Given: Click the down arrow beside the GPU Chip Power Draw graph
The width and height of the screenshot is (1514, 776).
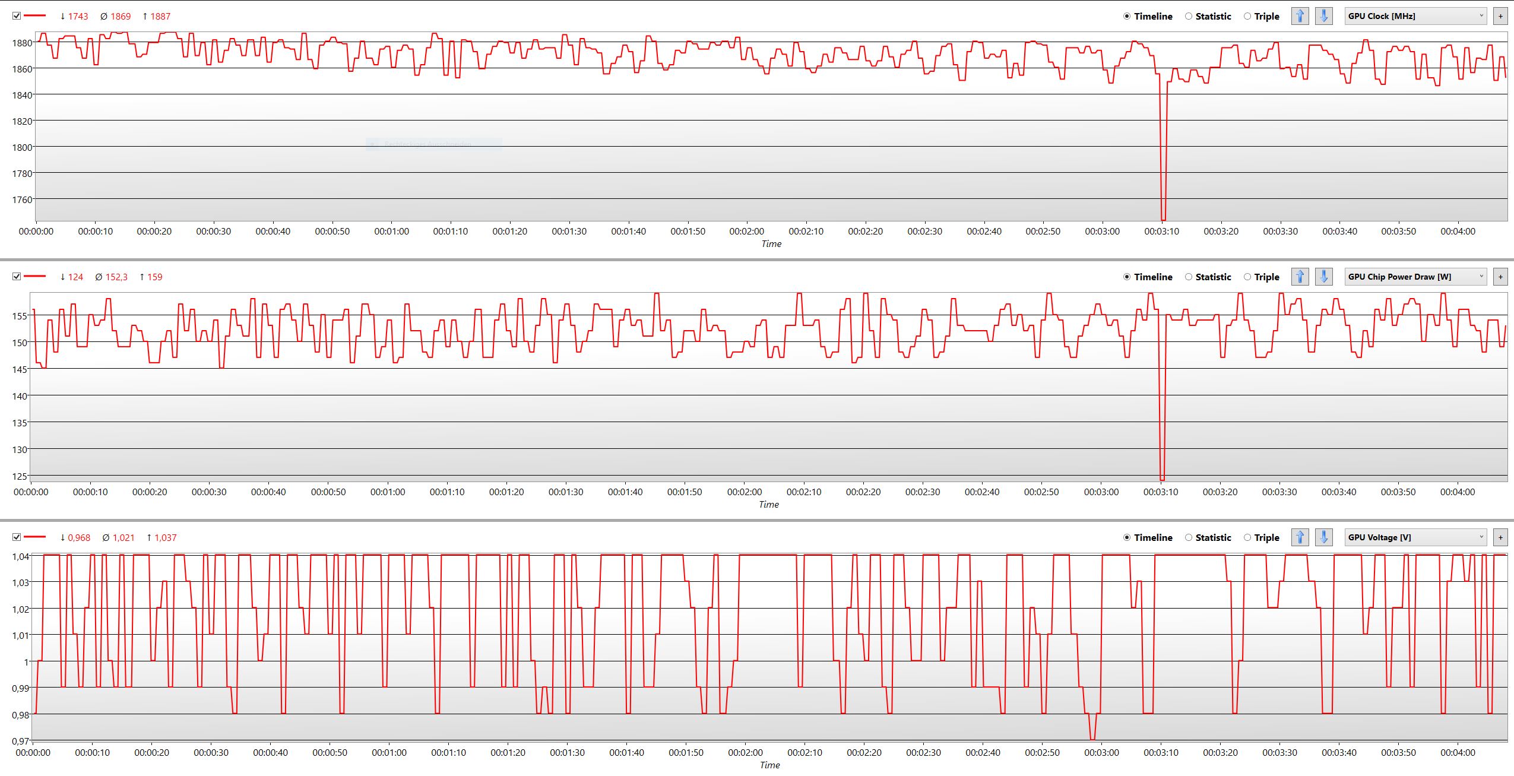Looking at the screenshot, I should point(1323,277).
